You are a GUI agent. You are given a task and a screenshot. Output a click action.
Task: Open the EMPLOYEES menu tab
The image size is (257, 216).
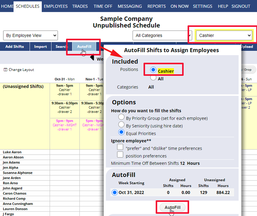56,6
